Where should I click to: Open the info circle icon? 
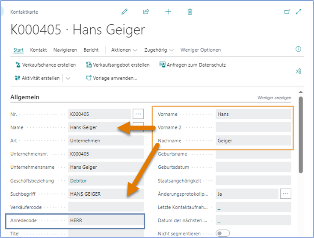(299, 49)
